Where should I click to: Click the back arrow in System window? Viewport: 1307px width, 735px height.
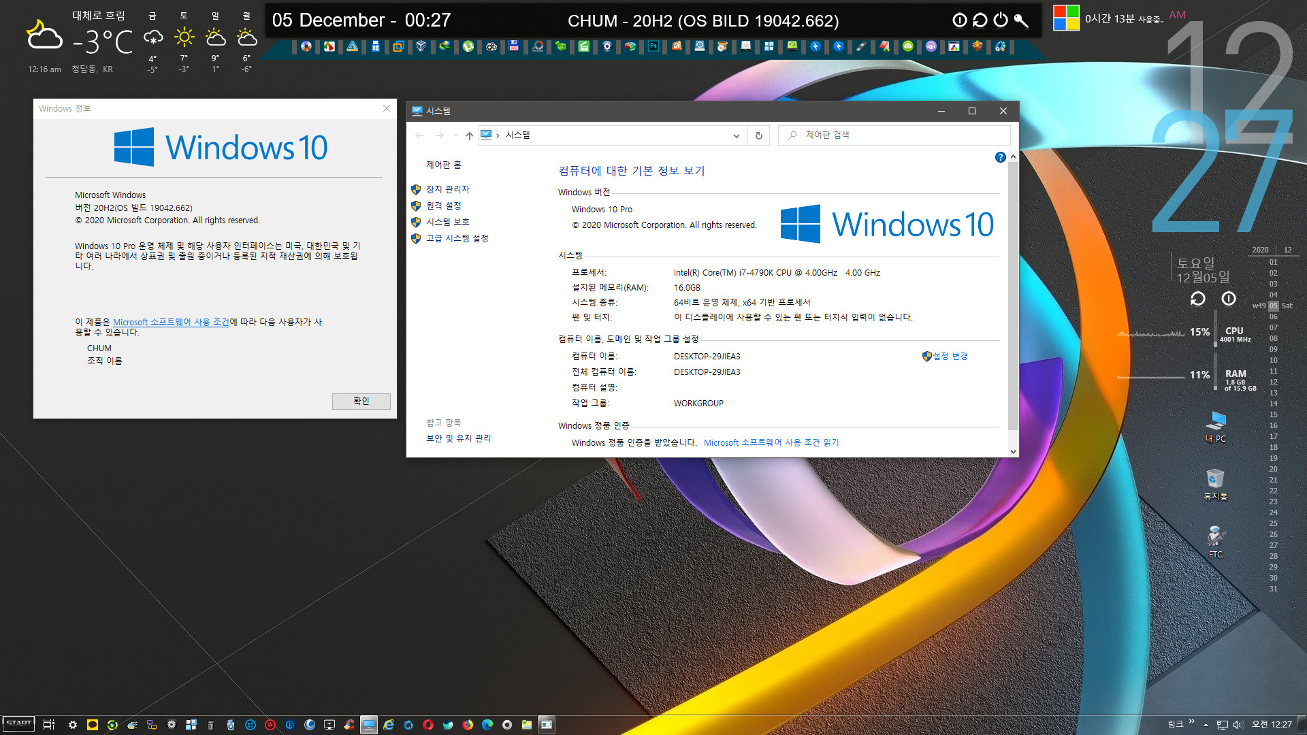(x=420, y=135)
